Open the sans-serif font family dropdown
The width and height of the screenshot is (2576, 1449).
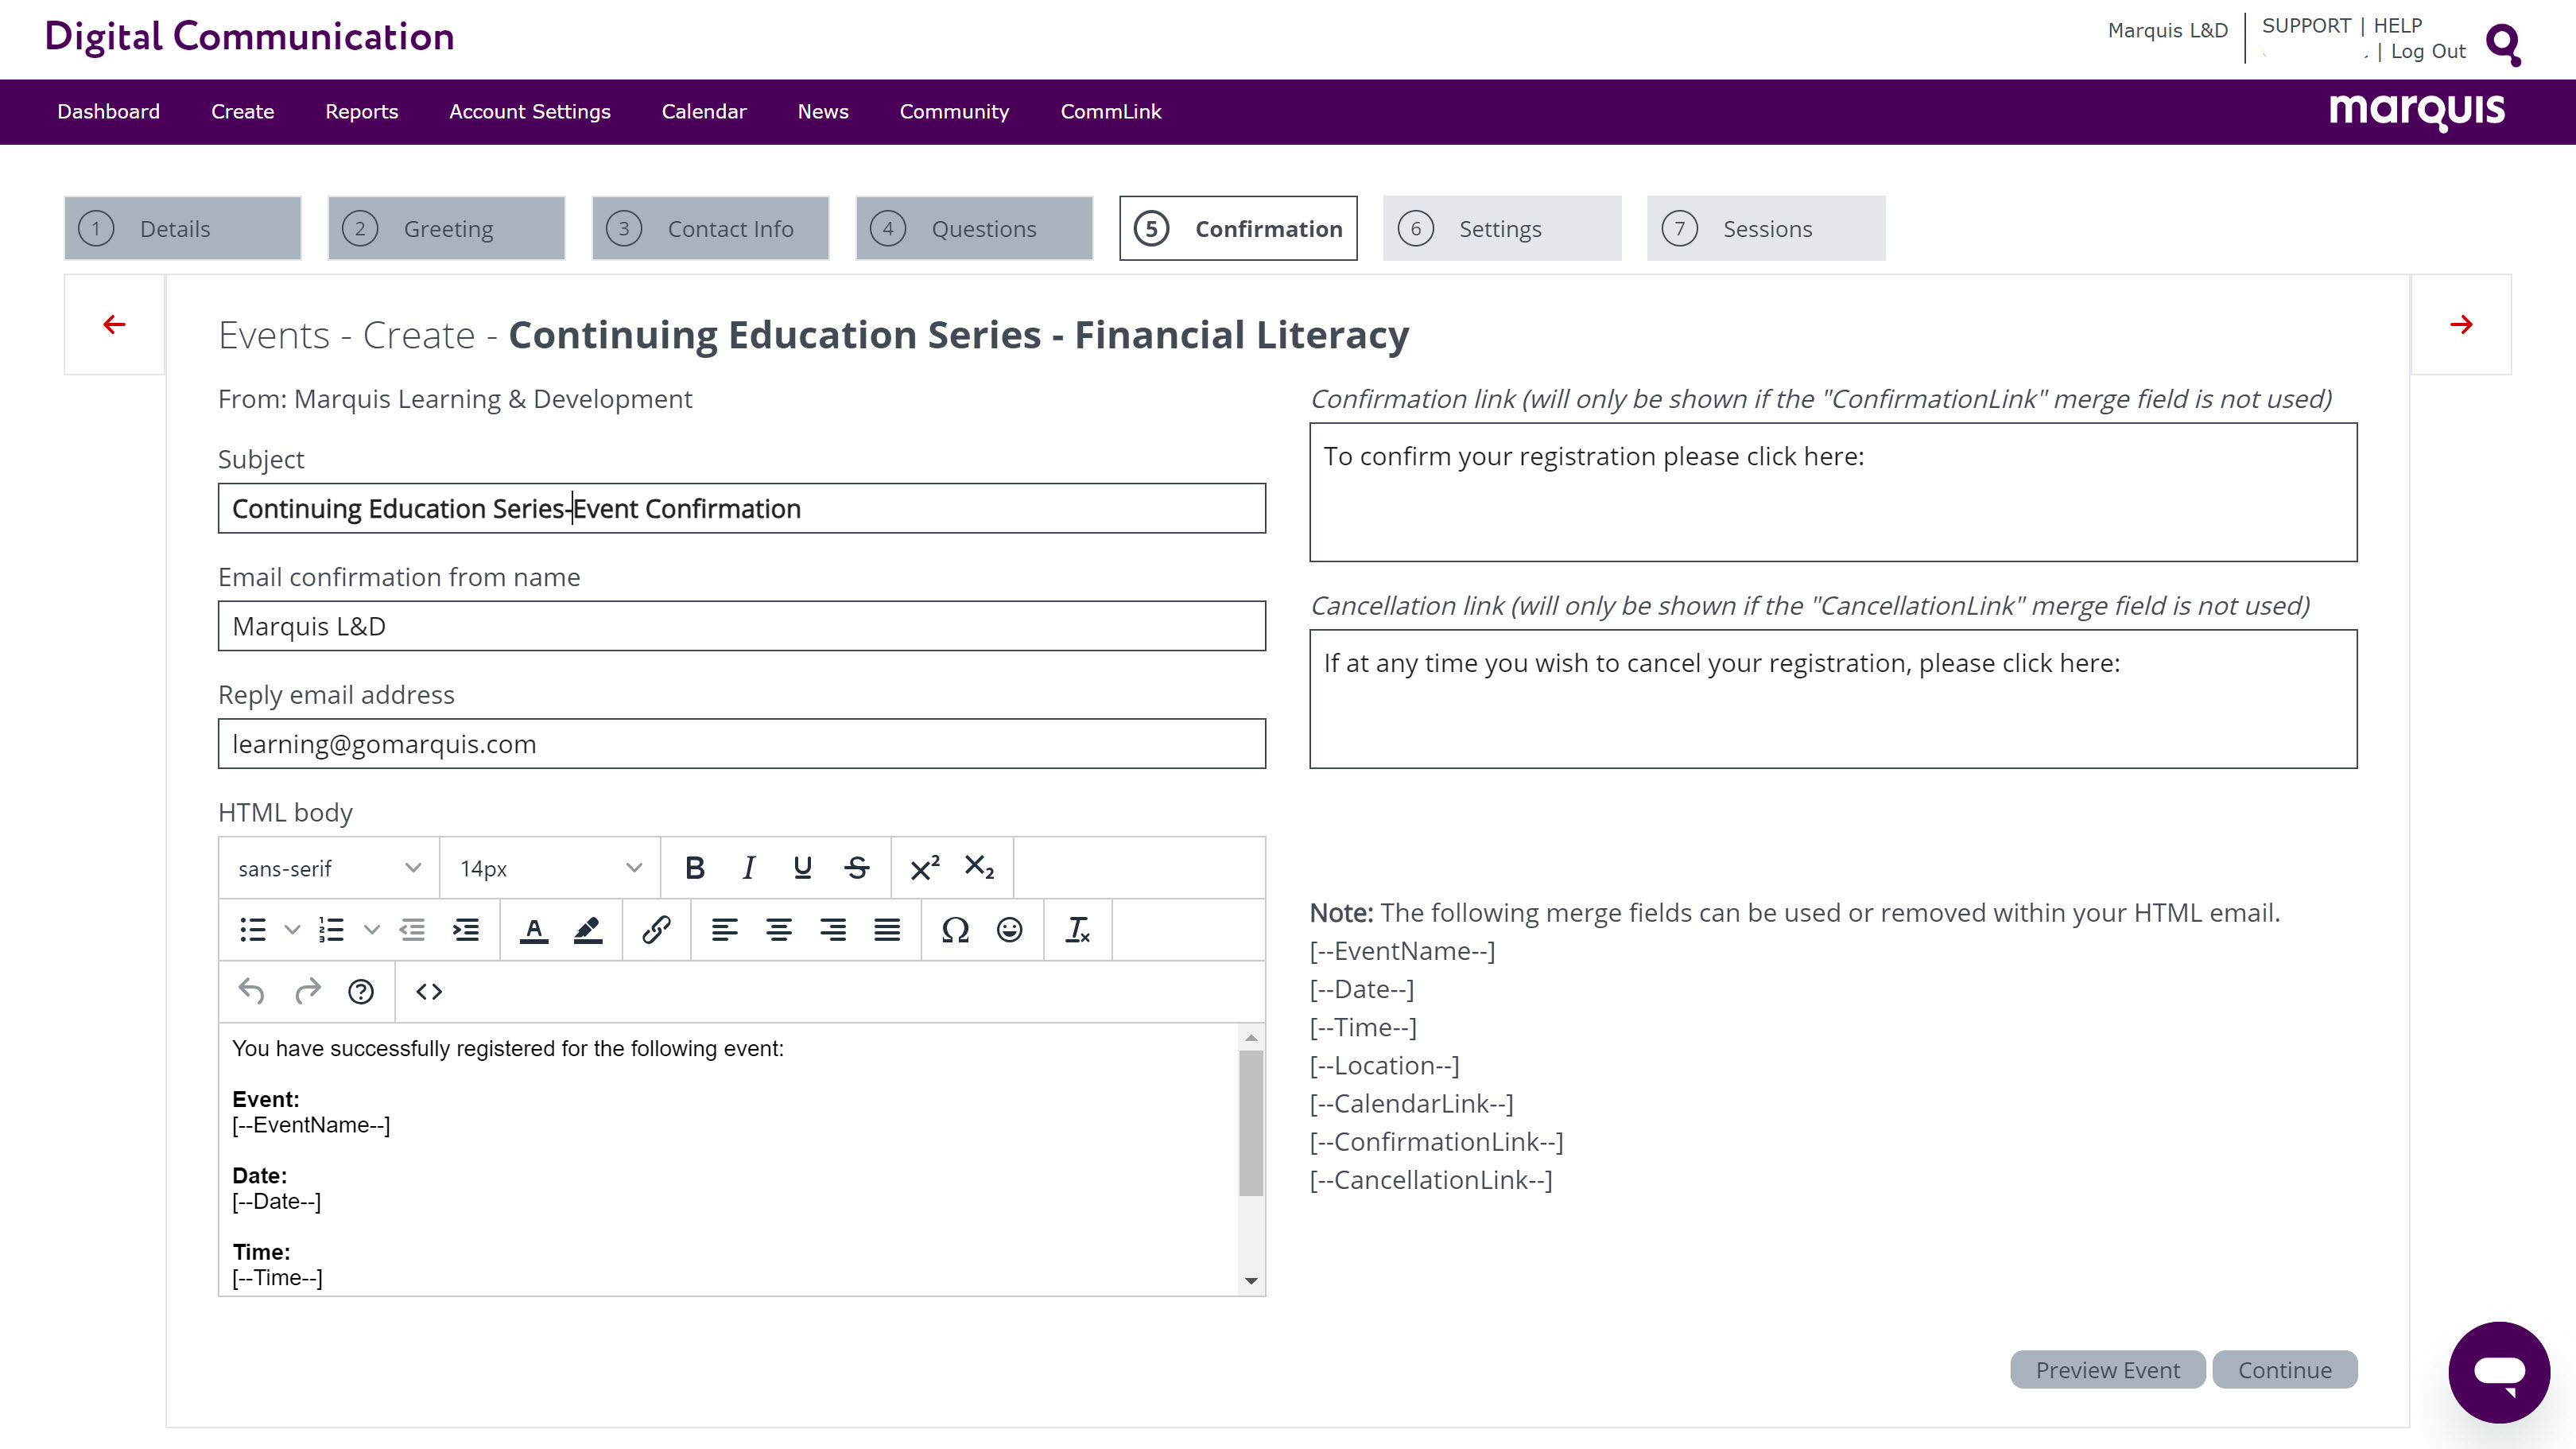tap(329, 868)
